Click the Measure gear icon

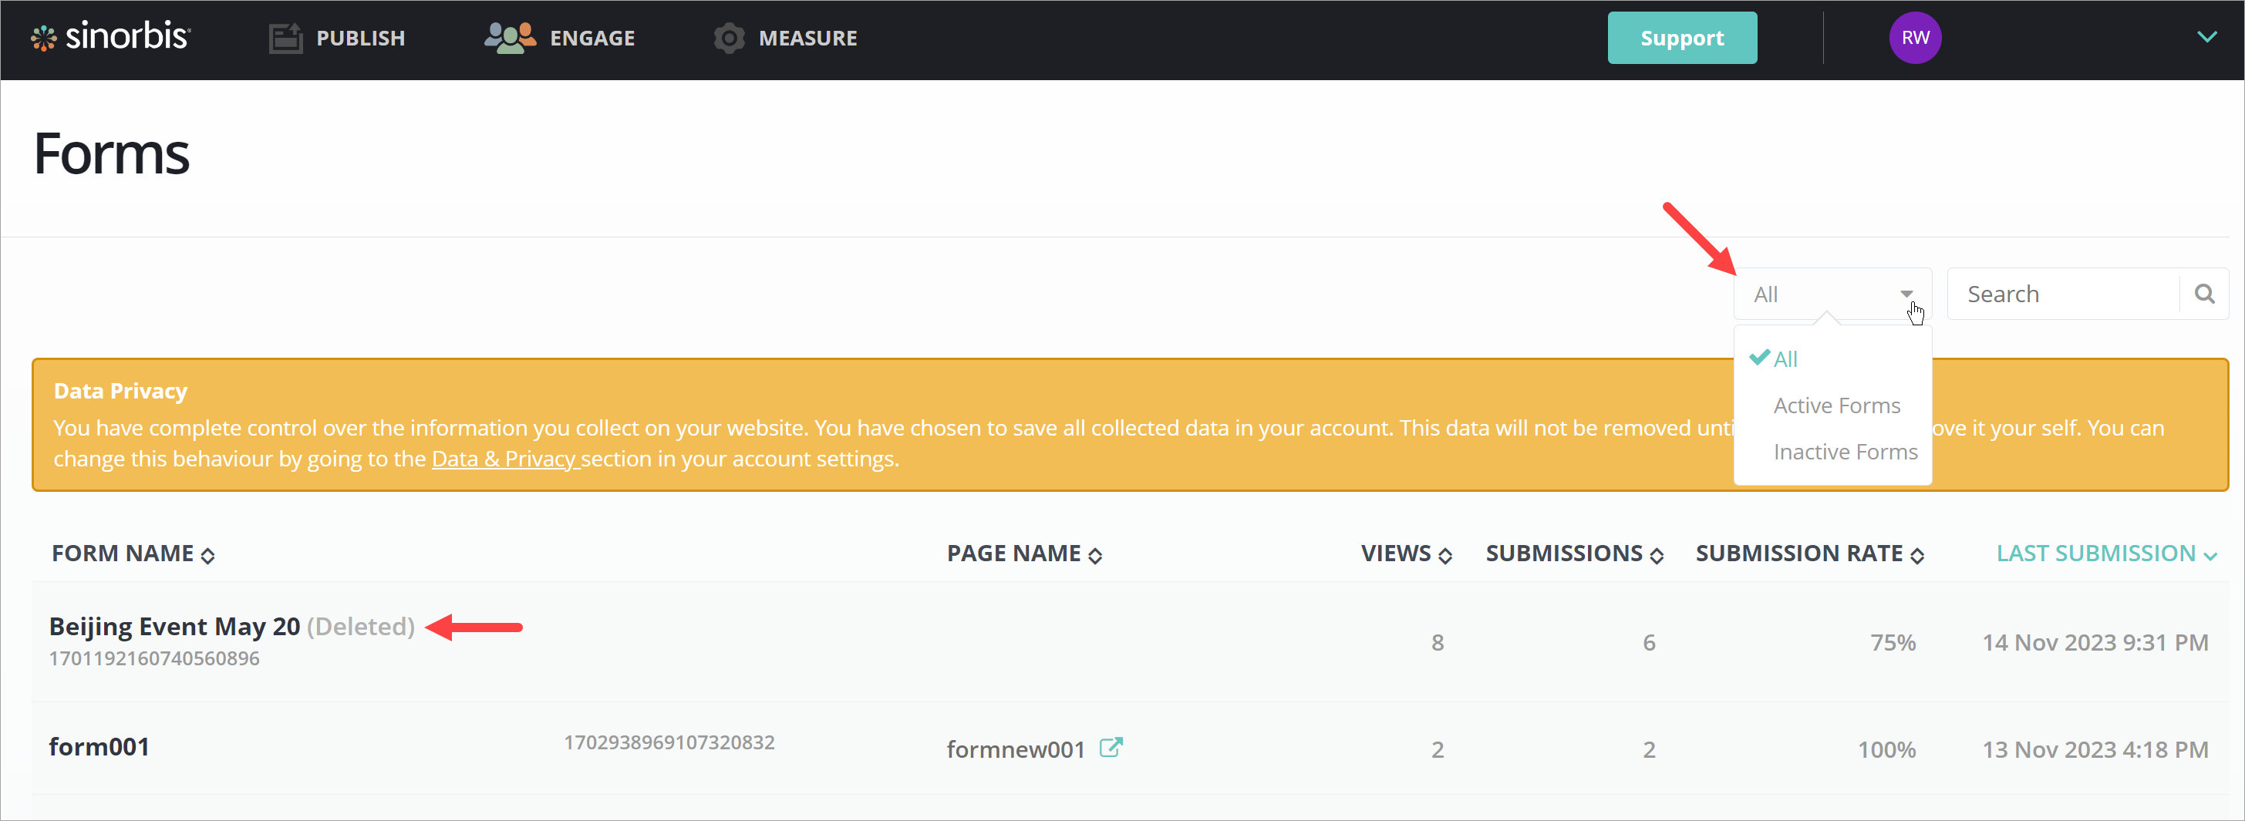729,39
